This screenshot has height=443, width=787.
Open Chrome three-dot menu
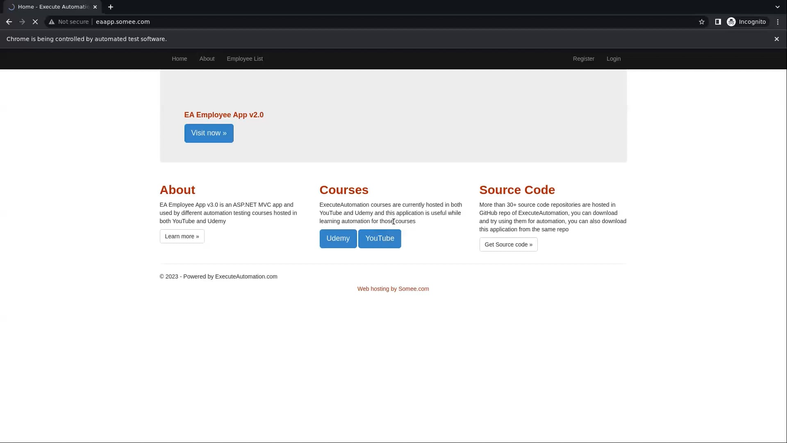(x=778, y=22)
